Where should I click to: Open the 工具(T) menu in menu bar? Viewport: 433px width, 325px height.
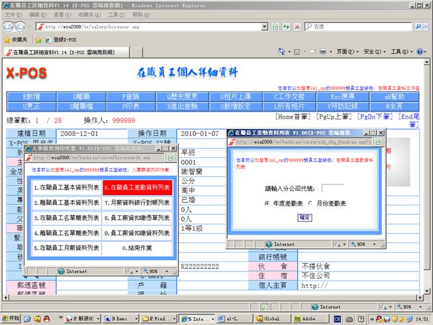(x=116, y=15)
